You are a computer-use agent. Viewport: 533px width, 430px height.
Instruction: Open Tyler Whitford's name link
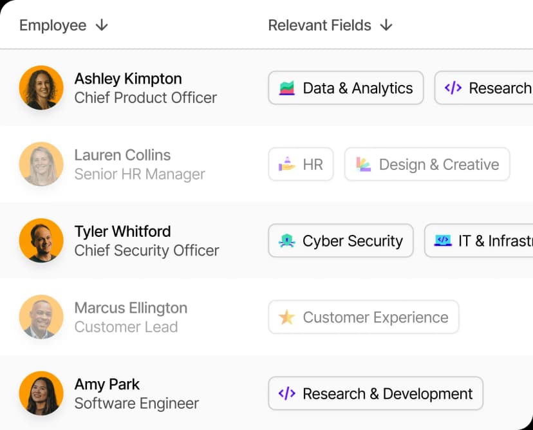click(x=122, y=232)
